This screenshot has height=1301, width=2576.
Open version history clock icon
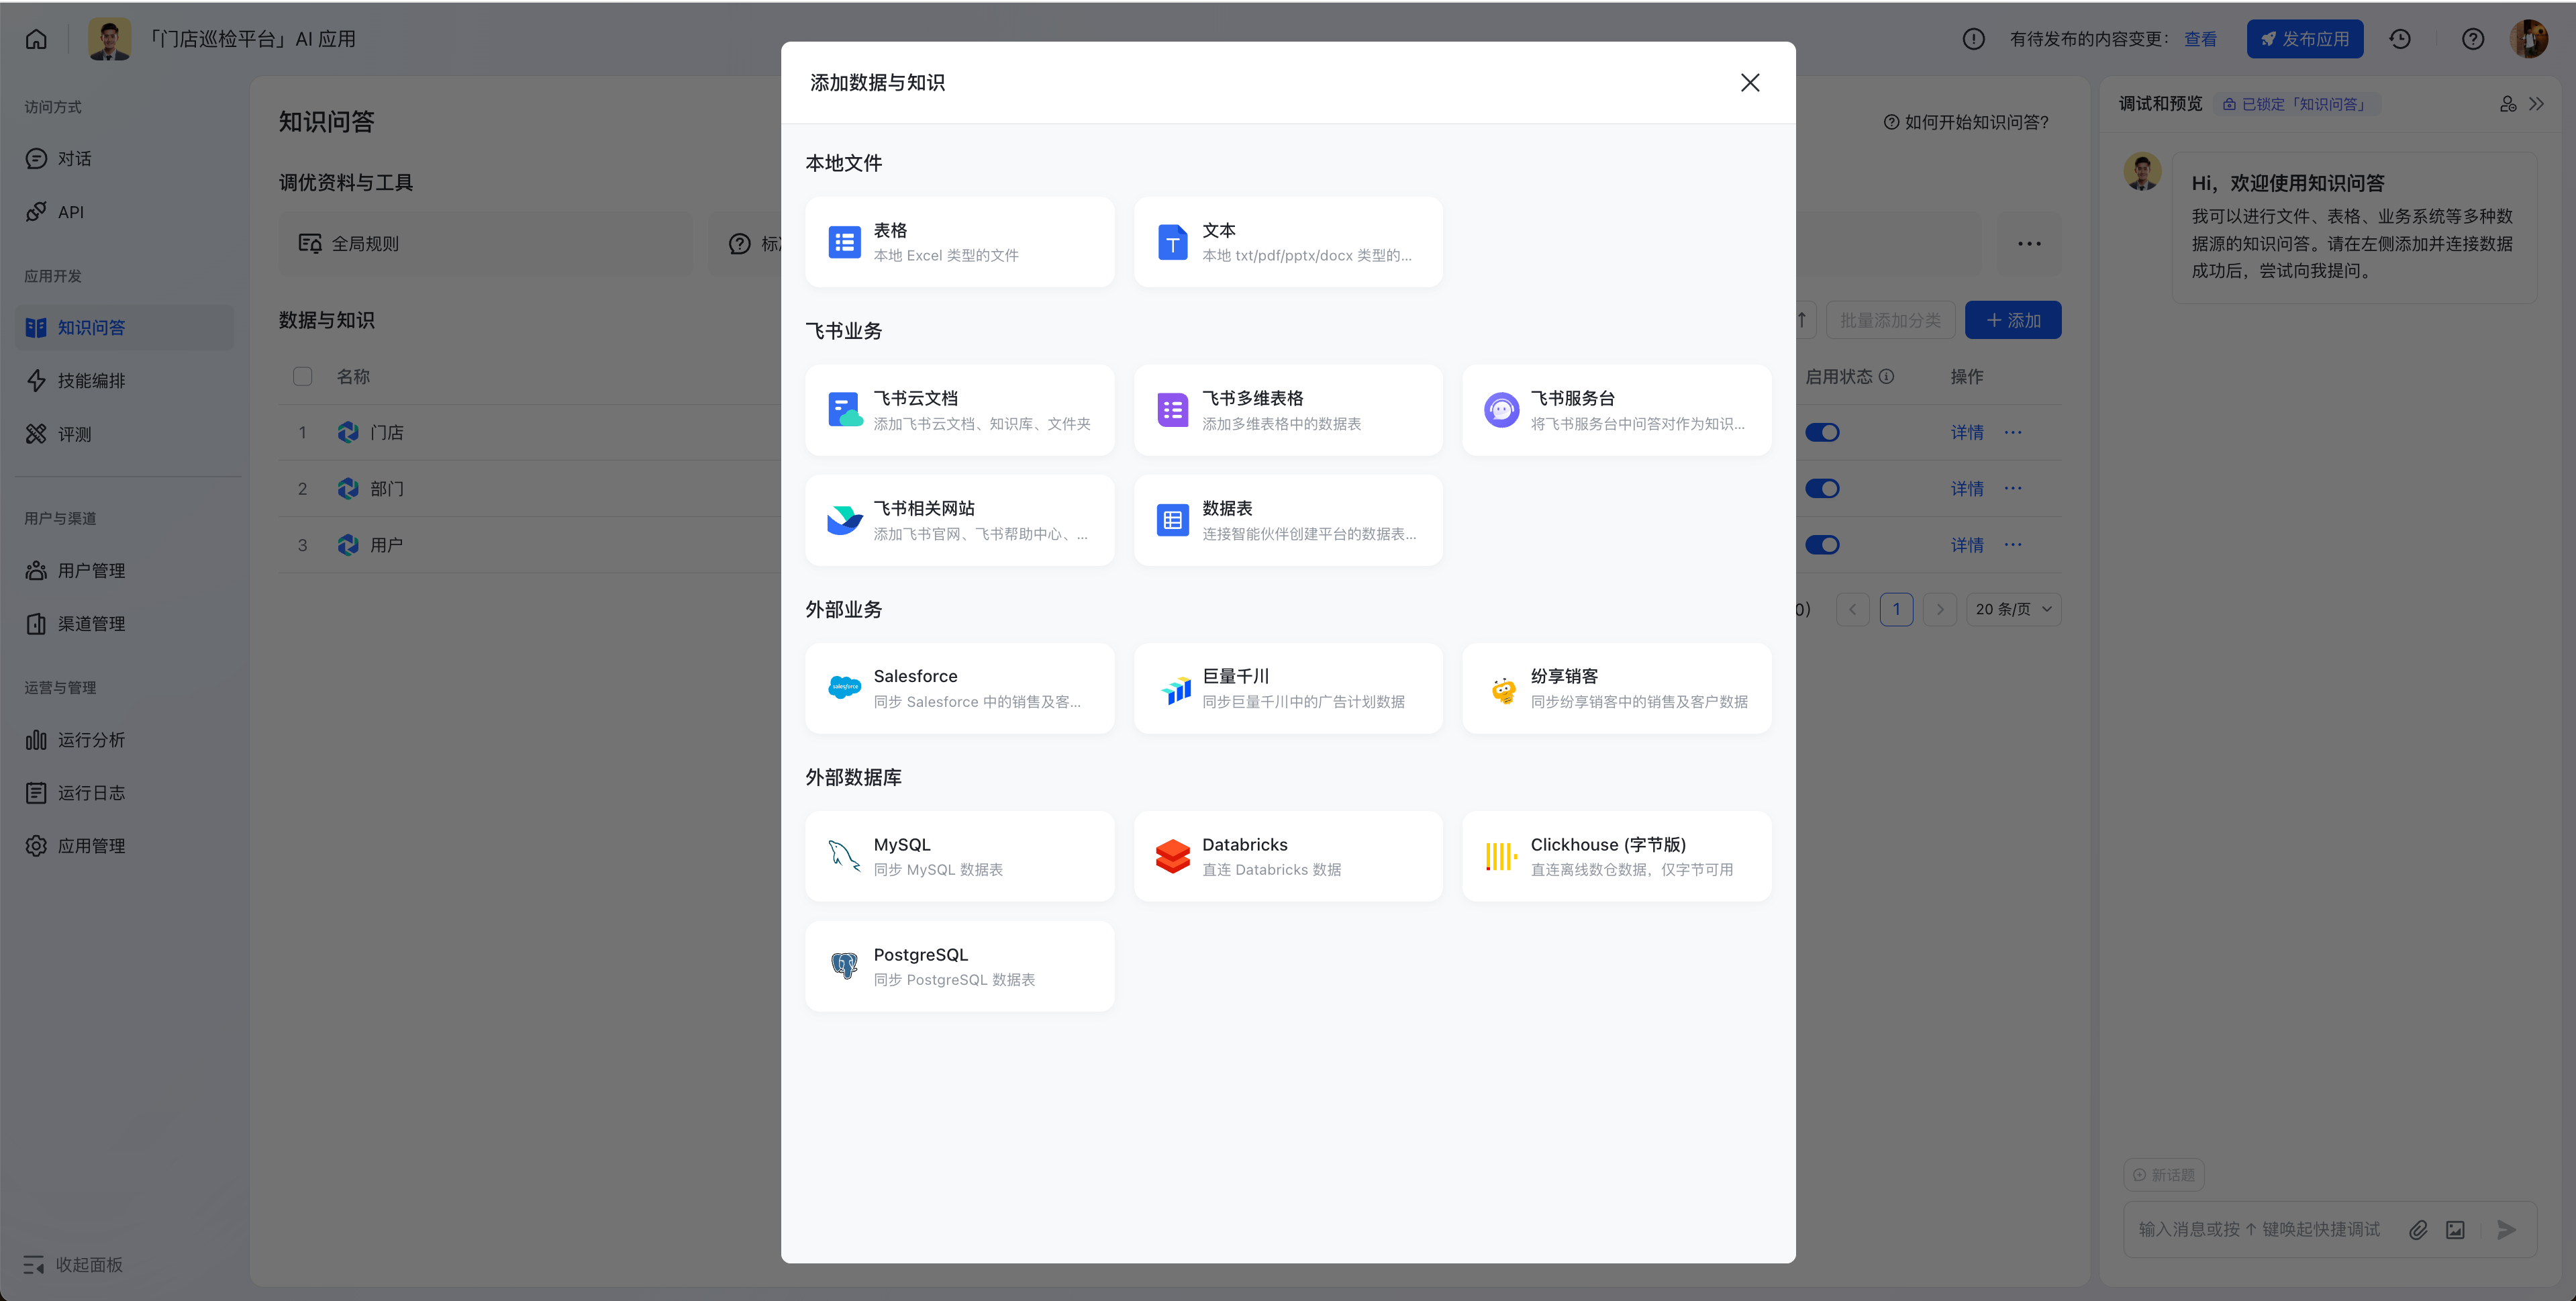point(2399,39)
